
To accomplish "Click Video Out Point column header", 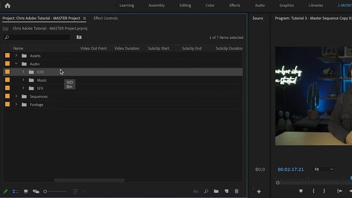I will [94, 48].
